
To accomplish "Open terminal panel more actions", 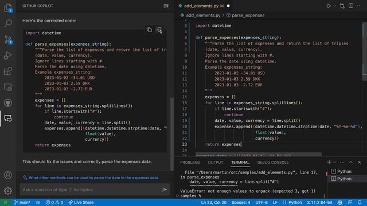I will point(342,162).
